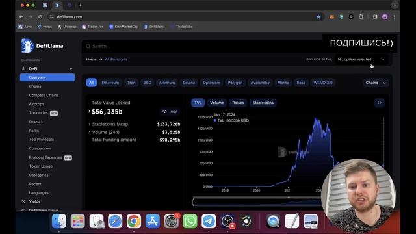Filter by Polygon chain
The height and width of the screenshot is (234, 416).
tap(235, 83)
